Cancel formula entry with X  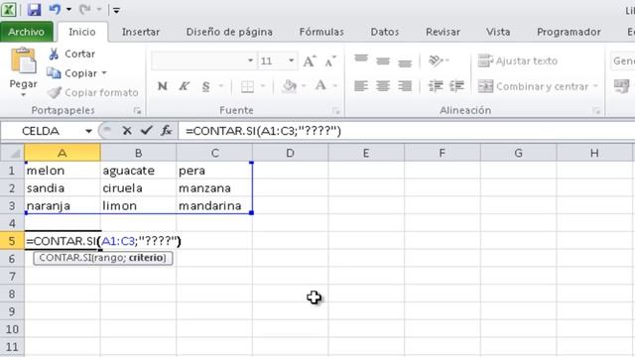(x=127, y=131)
